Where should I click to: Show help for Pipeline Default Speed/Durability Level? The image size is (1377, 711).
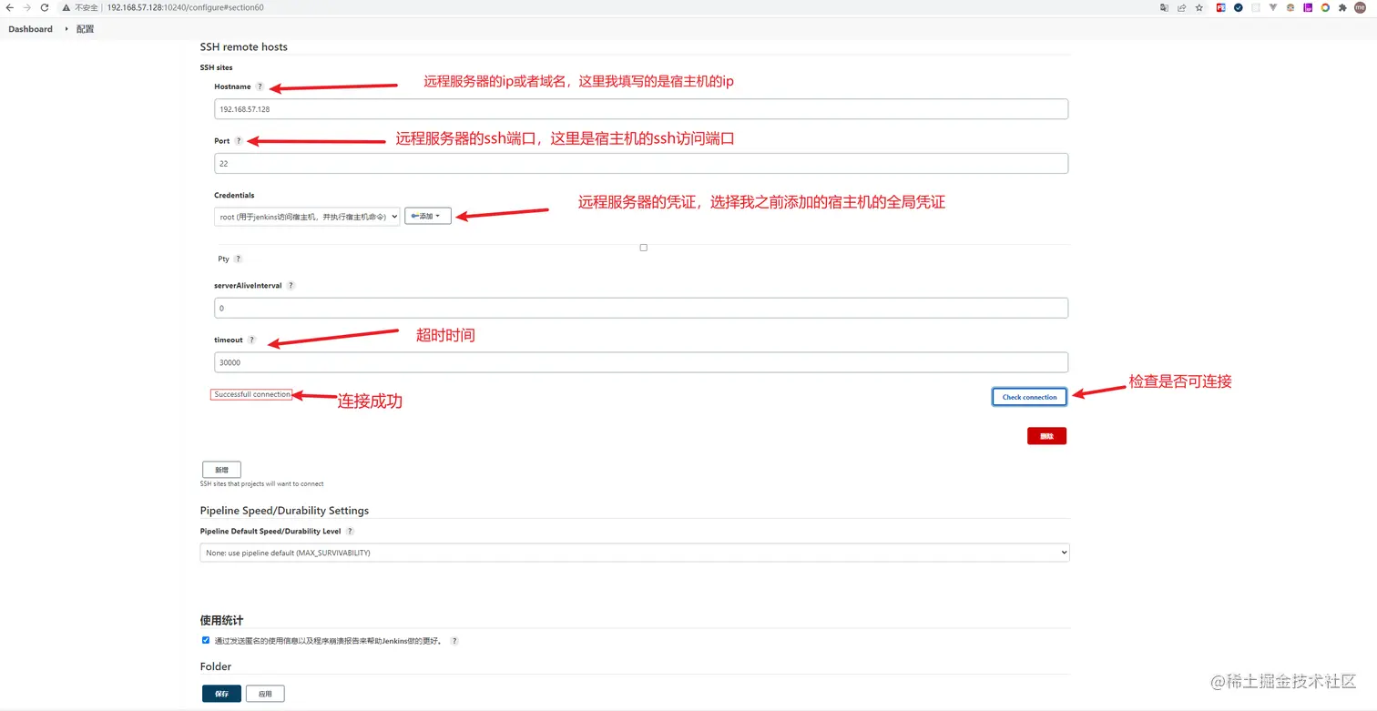tap(350, 531)
